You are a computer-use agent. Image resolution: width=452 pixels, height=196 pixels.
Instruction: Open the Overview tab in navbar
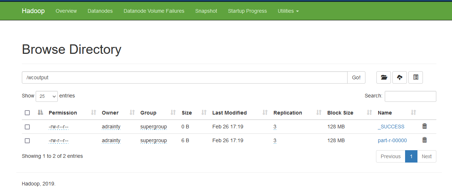pyautogui.click(x=66, y=11)
